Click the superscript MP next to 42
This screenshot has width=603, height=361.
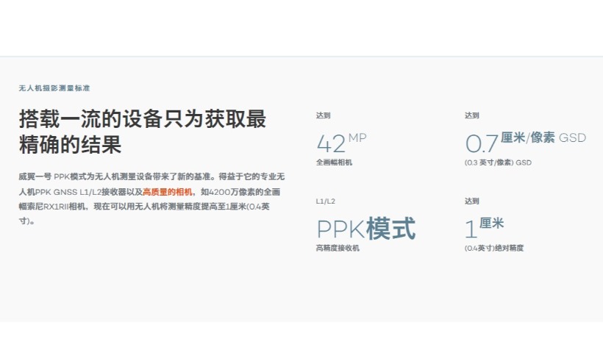point(357,137)
